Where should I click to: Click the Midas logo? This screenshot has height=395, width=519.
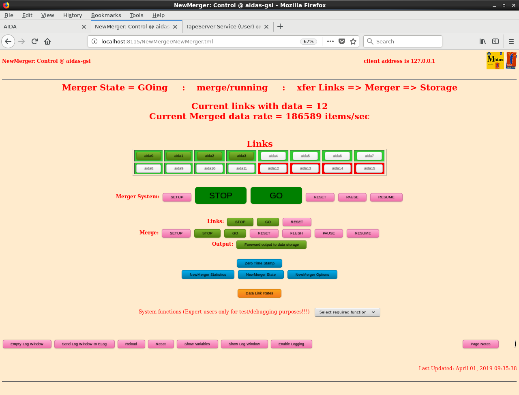tap(495, 60)
